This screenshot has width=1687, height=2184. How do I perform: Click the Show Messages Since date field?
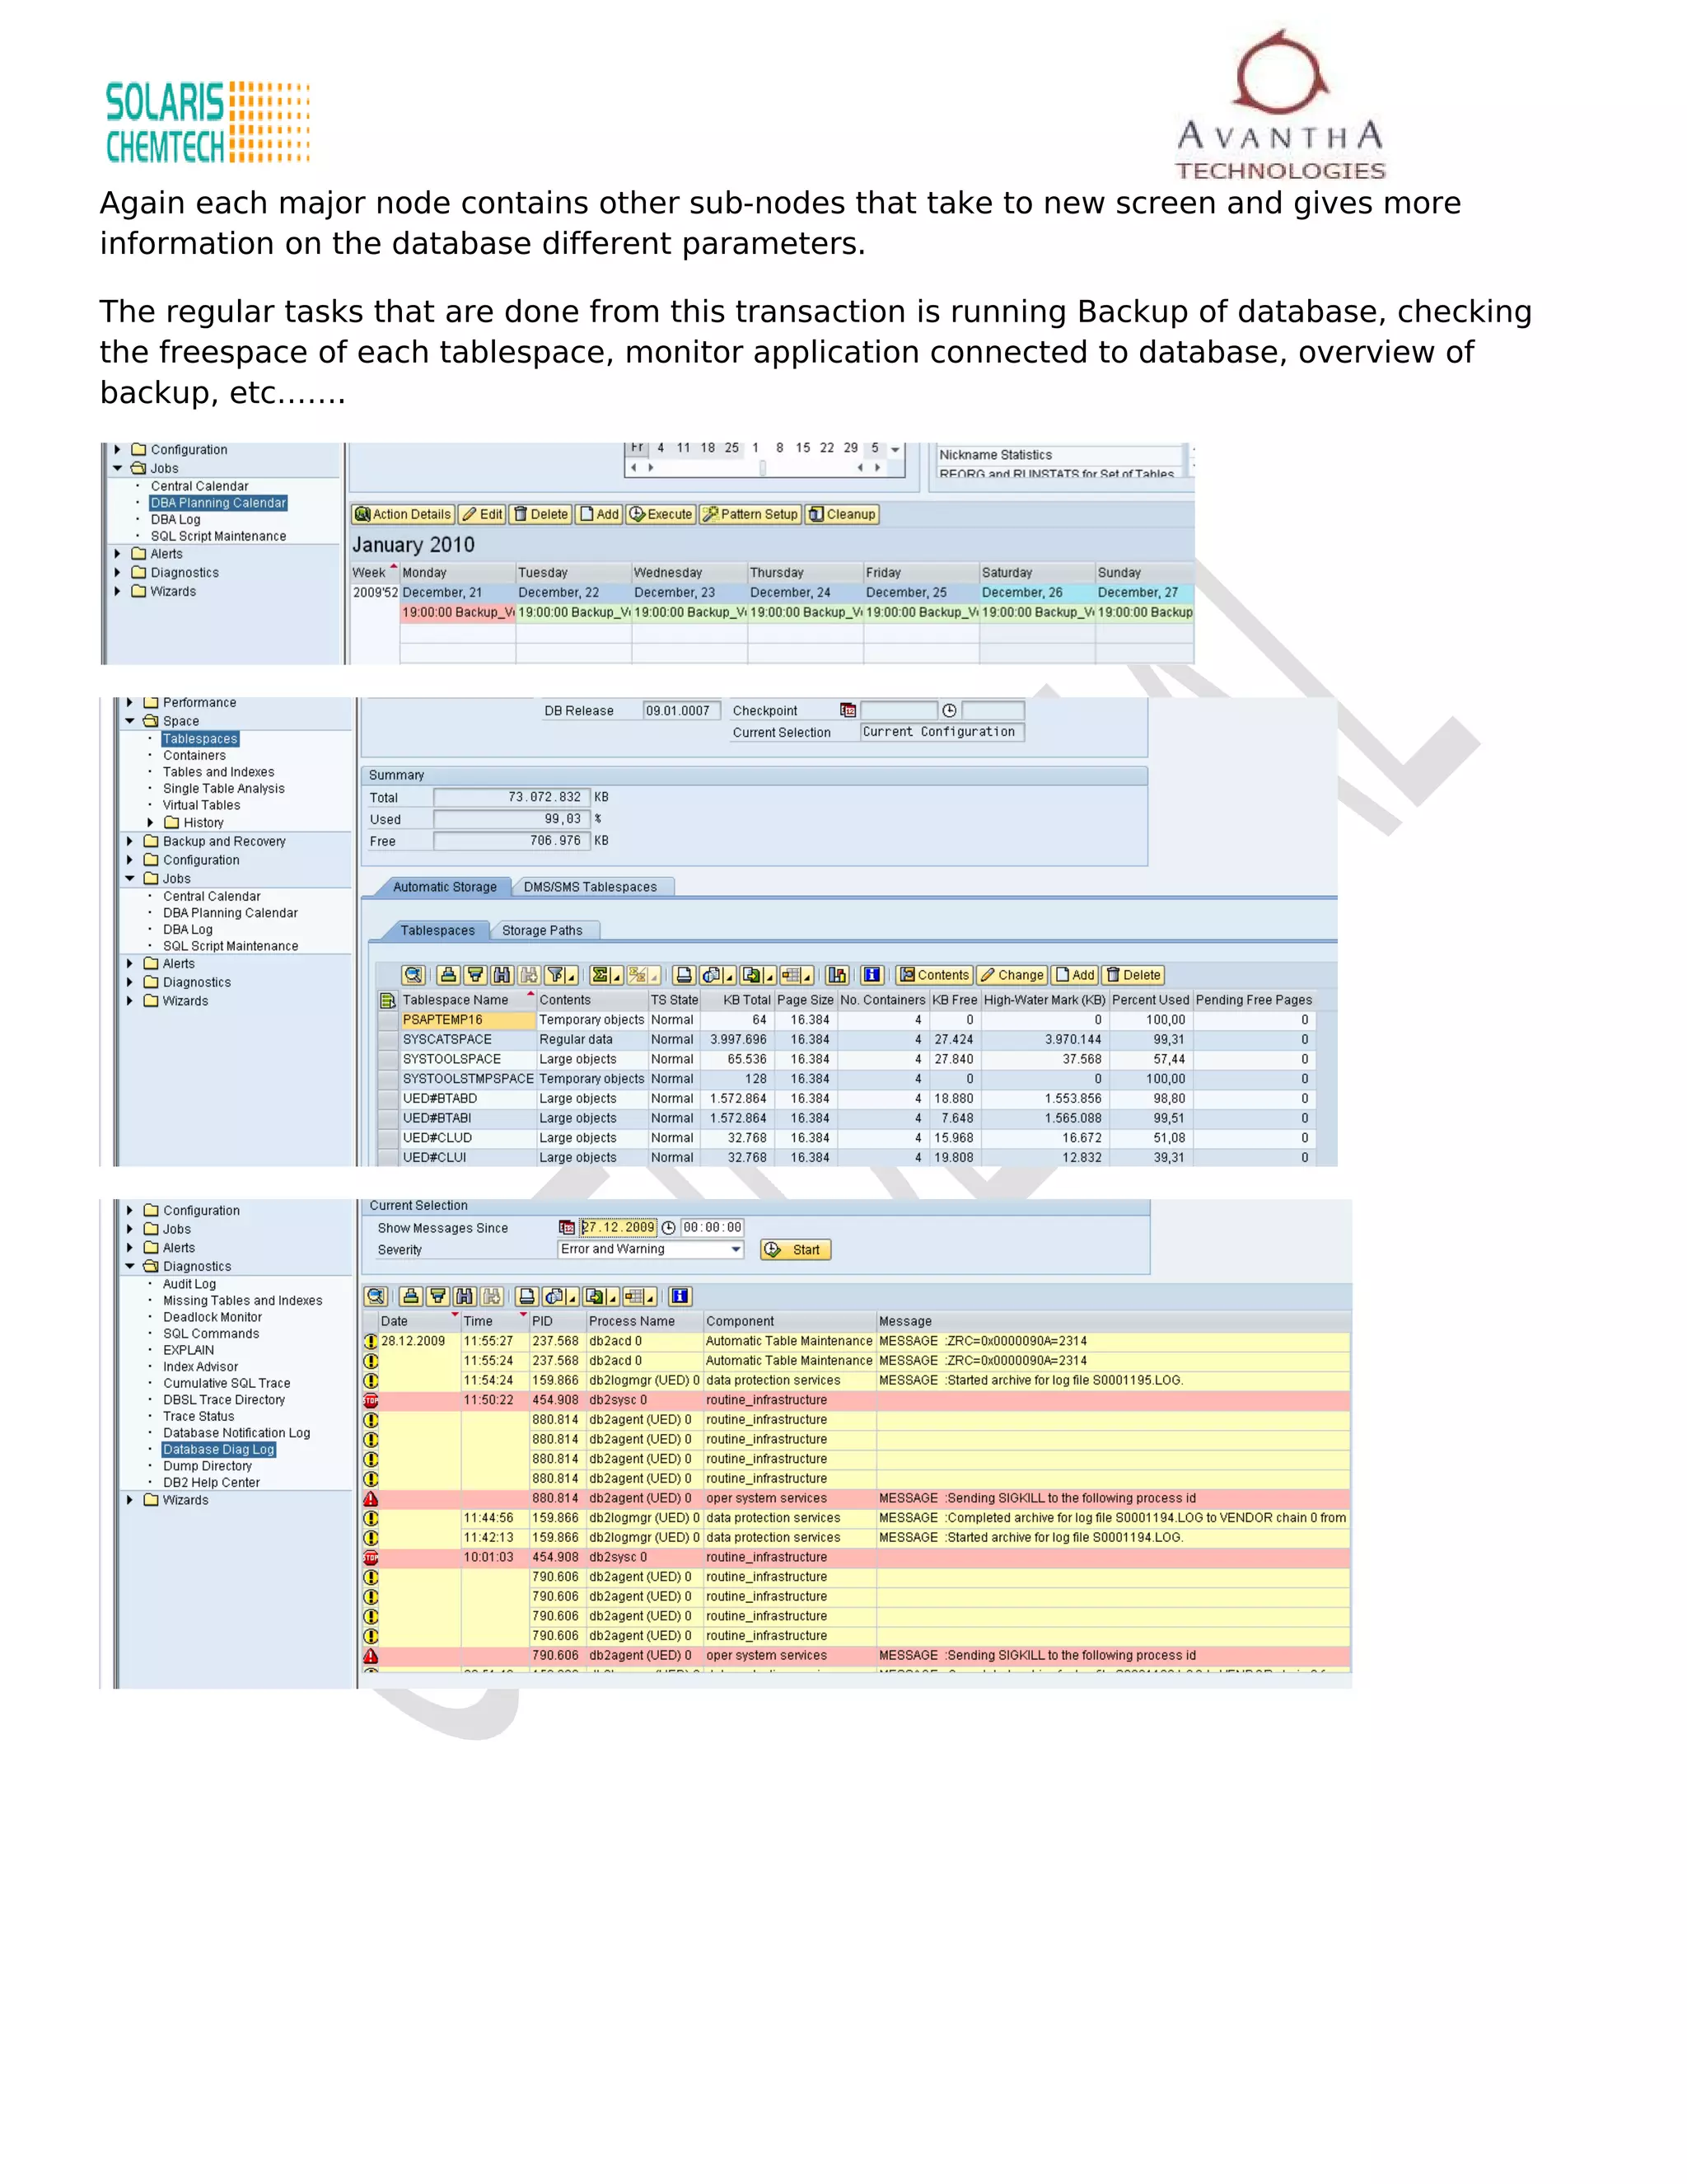pos(619,1228)
